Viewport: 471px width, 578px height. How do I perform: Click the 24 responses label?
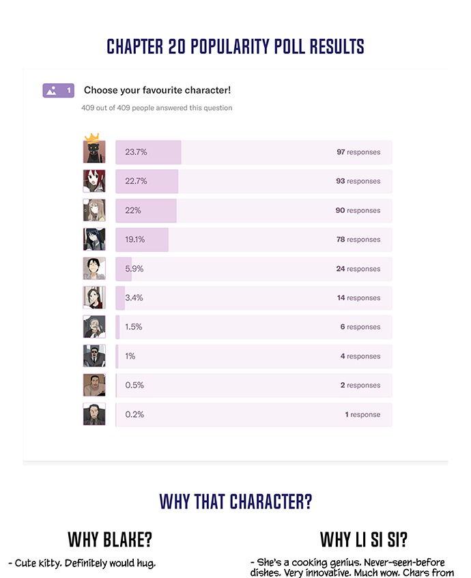point(358,269)
